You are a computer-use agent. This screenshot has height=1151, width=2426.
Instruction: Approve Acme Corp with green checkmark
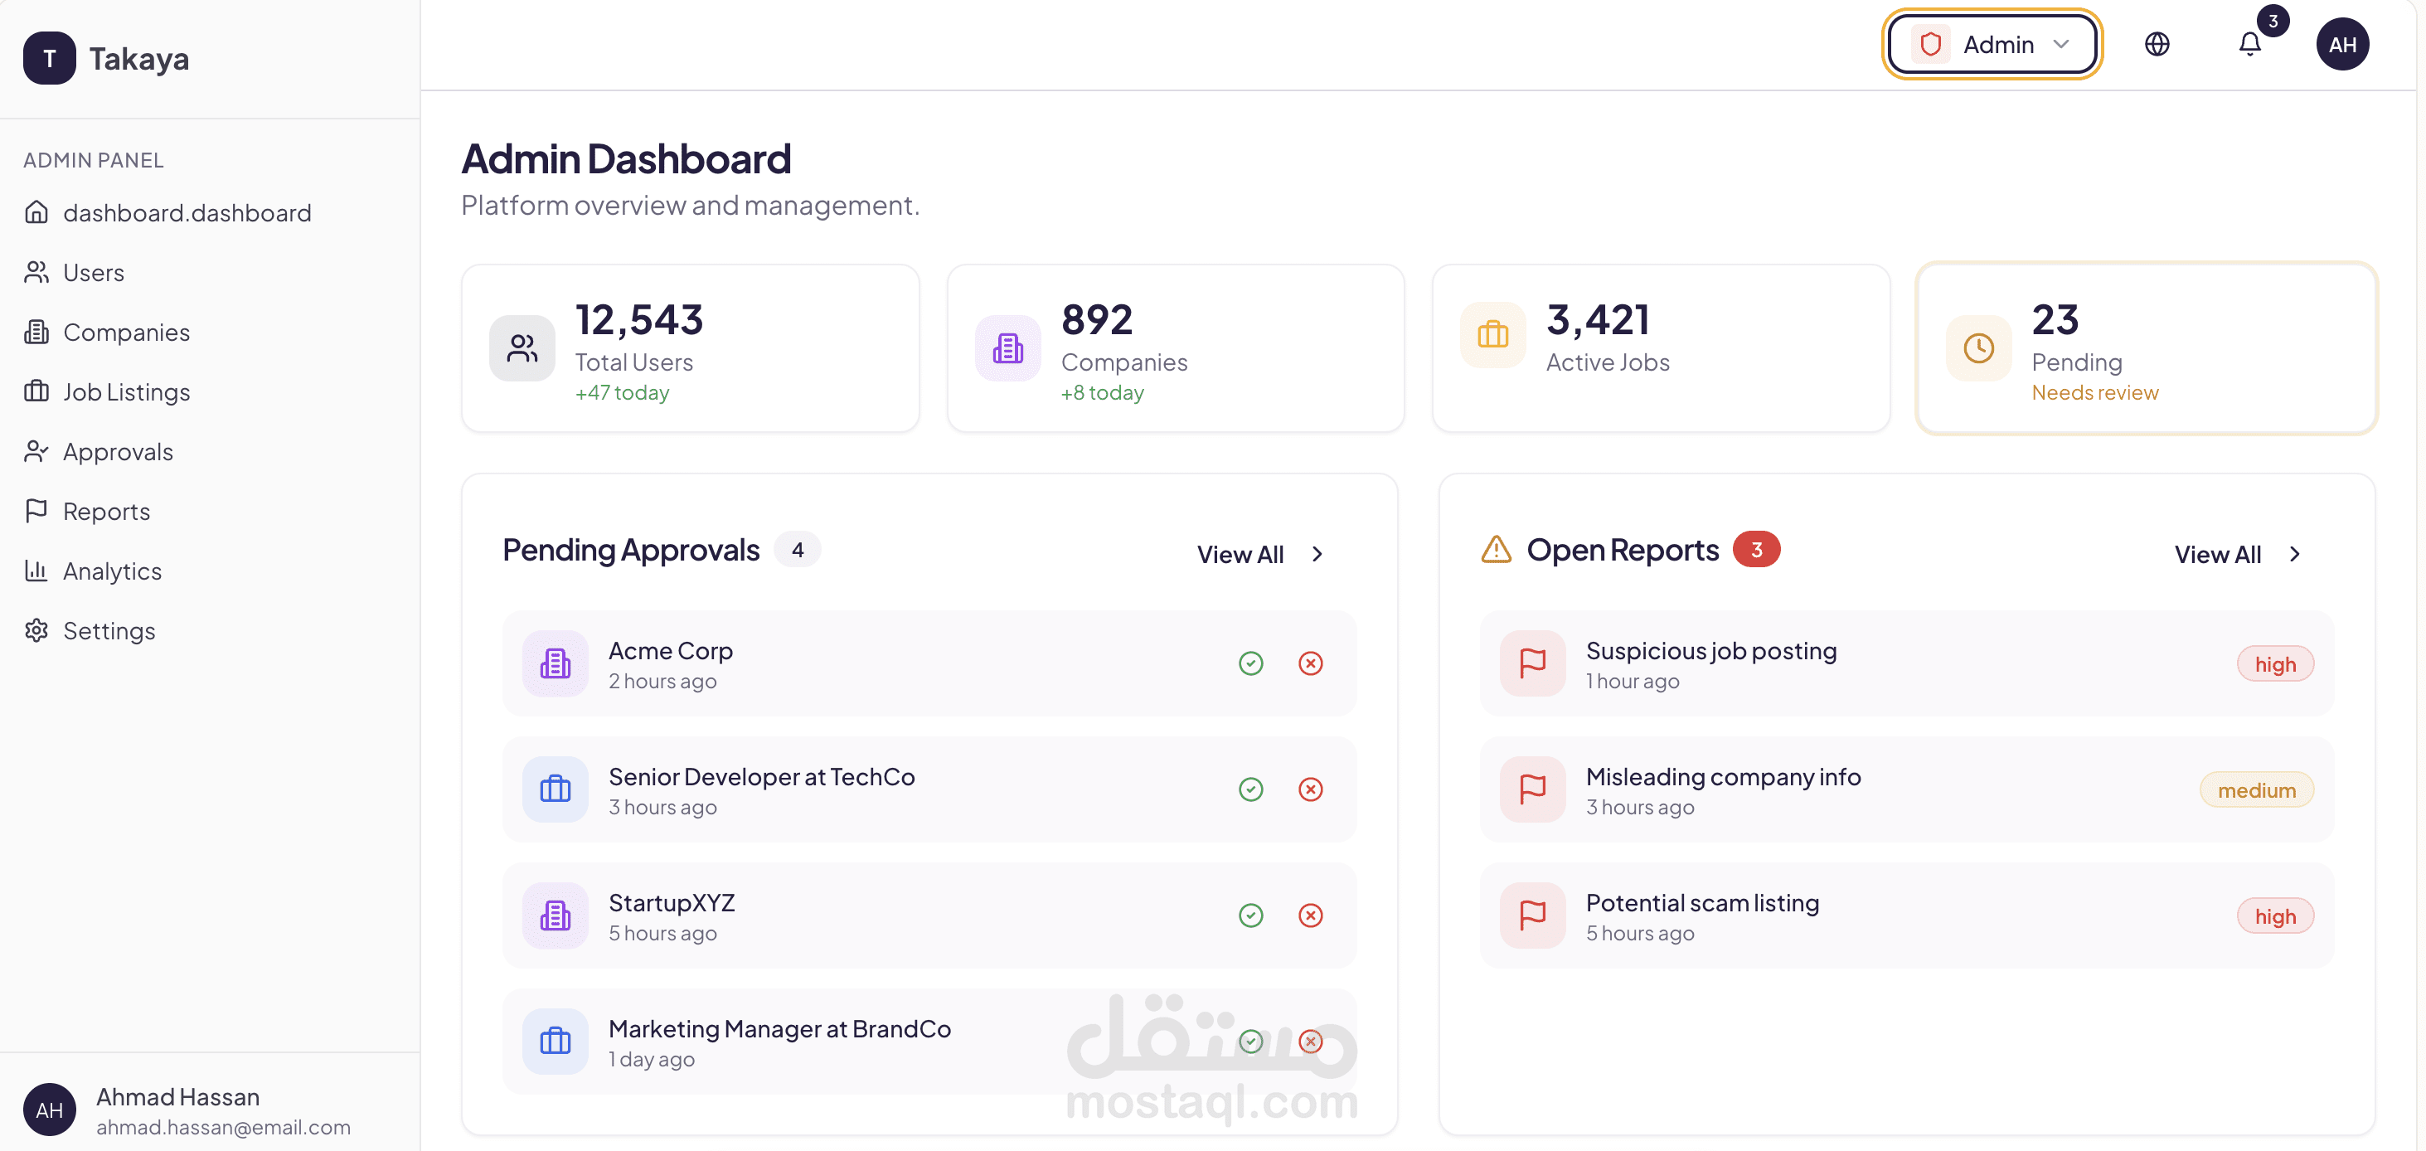pyautogui.click(x=1250, y=663)
